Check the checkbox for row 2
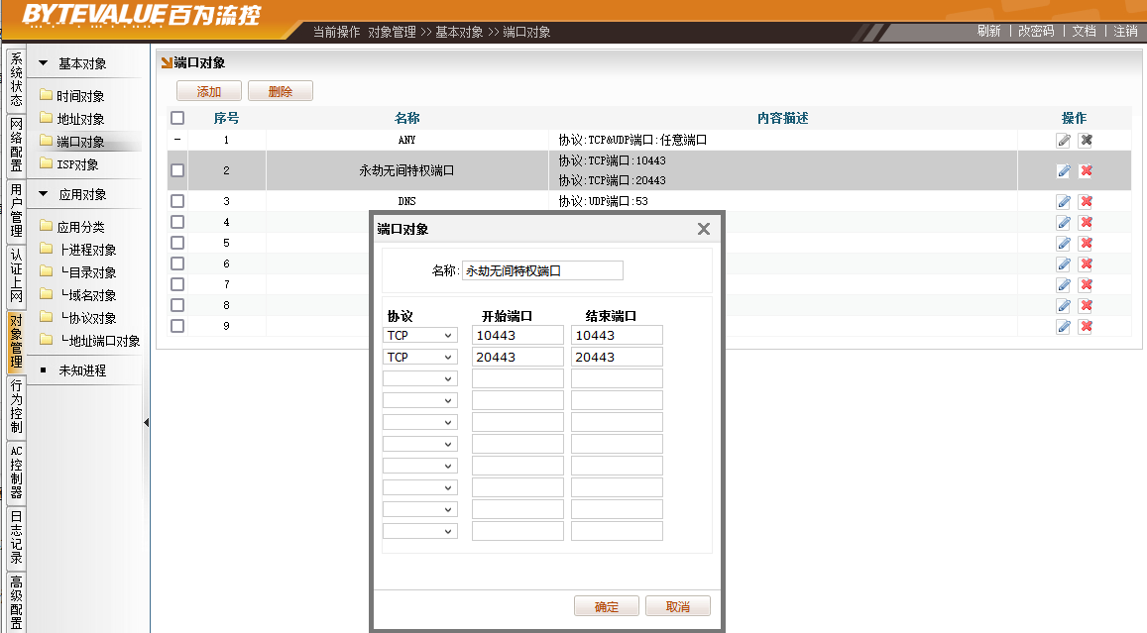The image size is (1147, 633). (x=177, y=170)
